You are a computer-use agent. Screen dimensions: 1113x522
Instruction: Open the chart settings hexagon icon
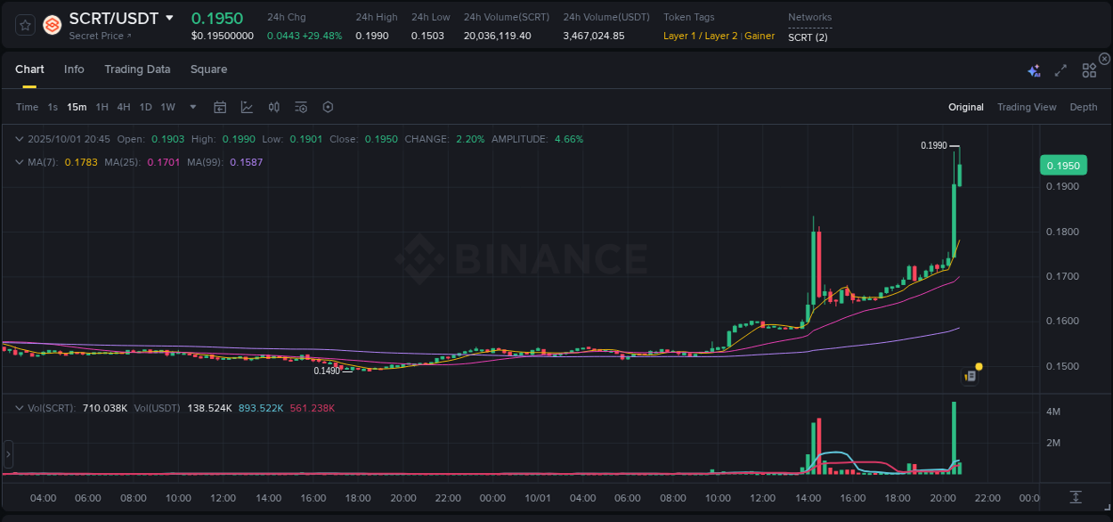[328, 106]
